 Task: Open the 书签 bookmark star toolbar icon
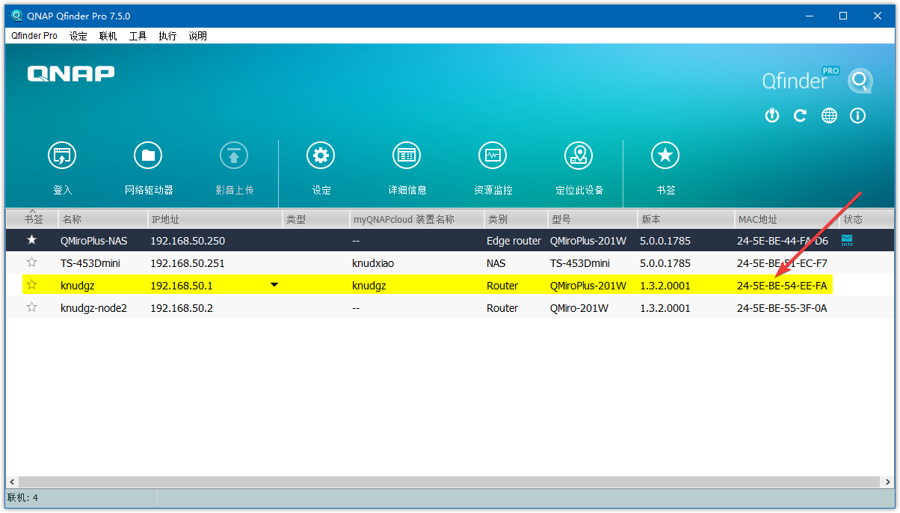(665, 156)
